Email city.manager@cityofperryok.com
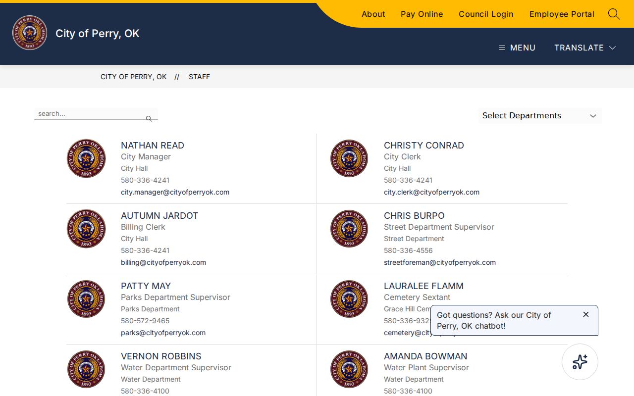Image resolution: width=634 pixels, height=396 pixels. pos(175,192)
